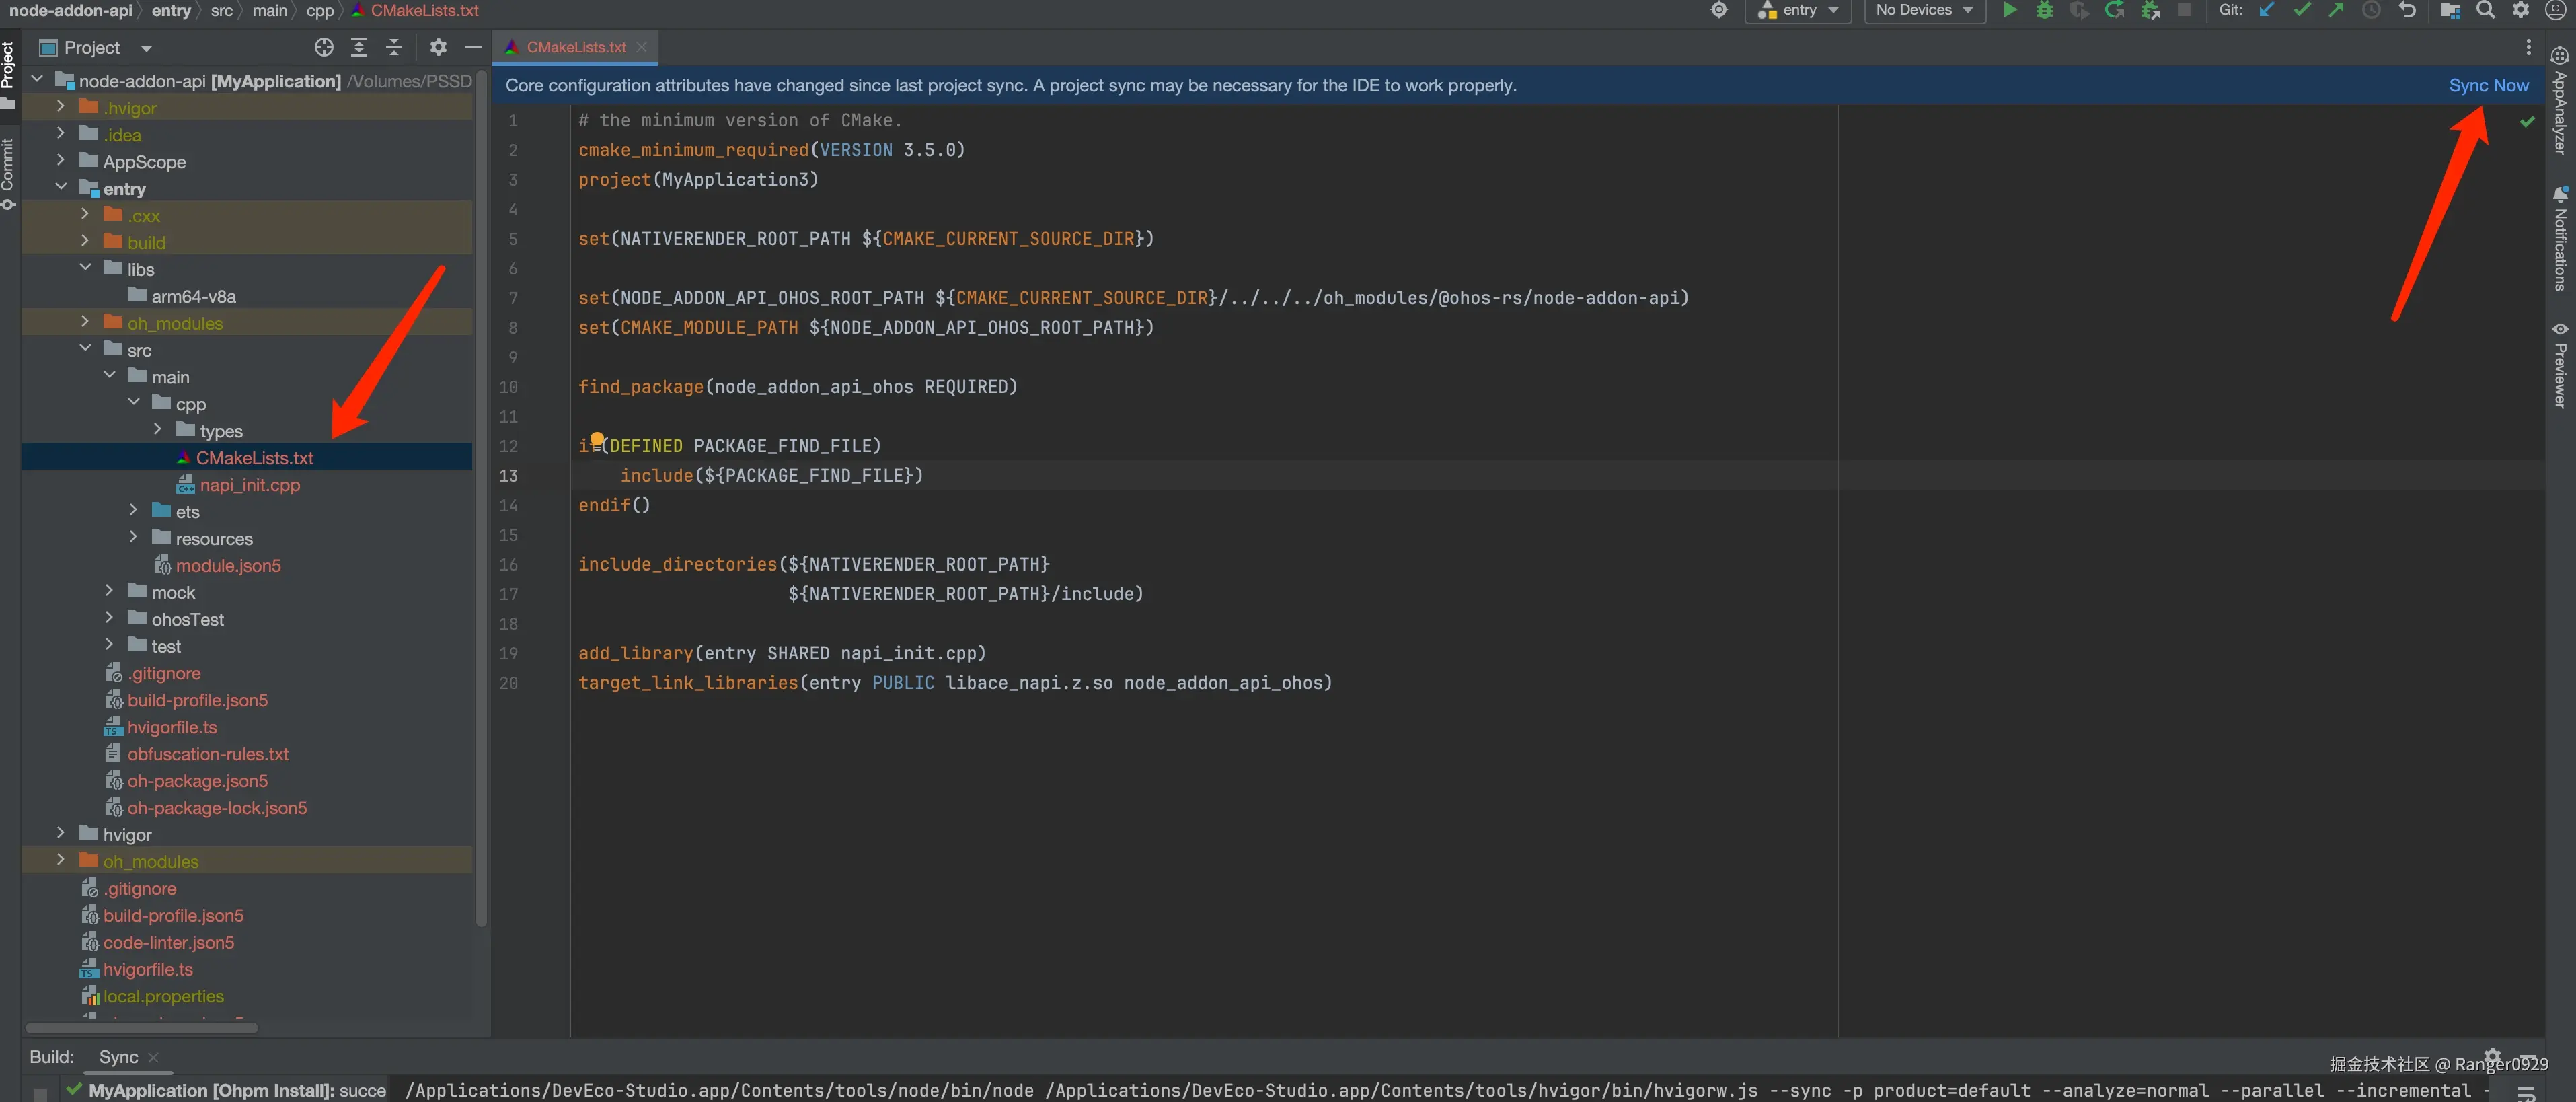Image resolution: width=2576 pixels, height=1102 pixels.
Task: Push changes with Git push arrow
Action: tap(2336, 10)
